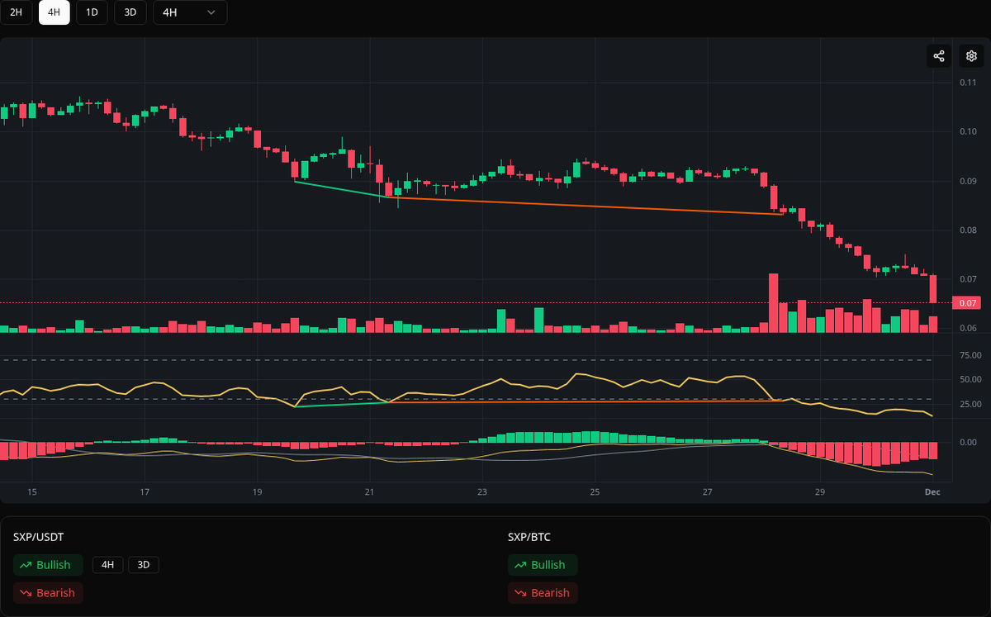Click the red 0.07 price marker on the axis
This screenshot has width=991, height=617.
(965, 303)
